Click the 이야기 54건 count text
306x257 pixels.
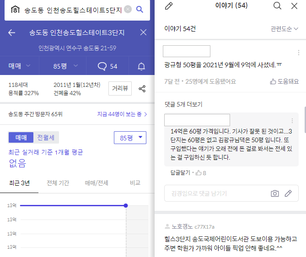(180, 29)
